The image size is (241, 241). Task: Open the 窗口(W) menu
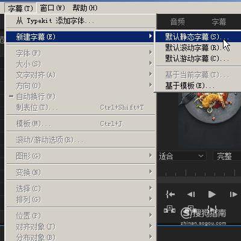coord(52,8)
